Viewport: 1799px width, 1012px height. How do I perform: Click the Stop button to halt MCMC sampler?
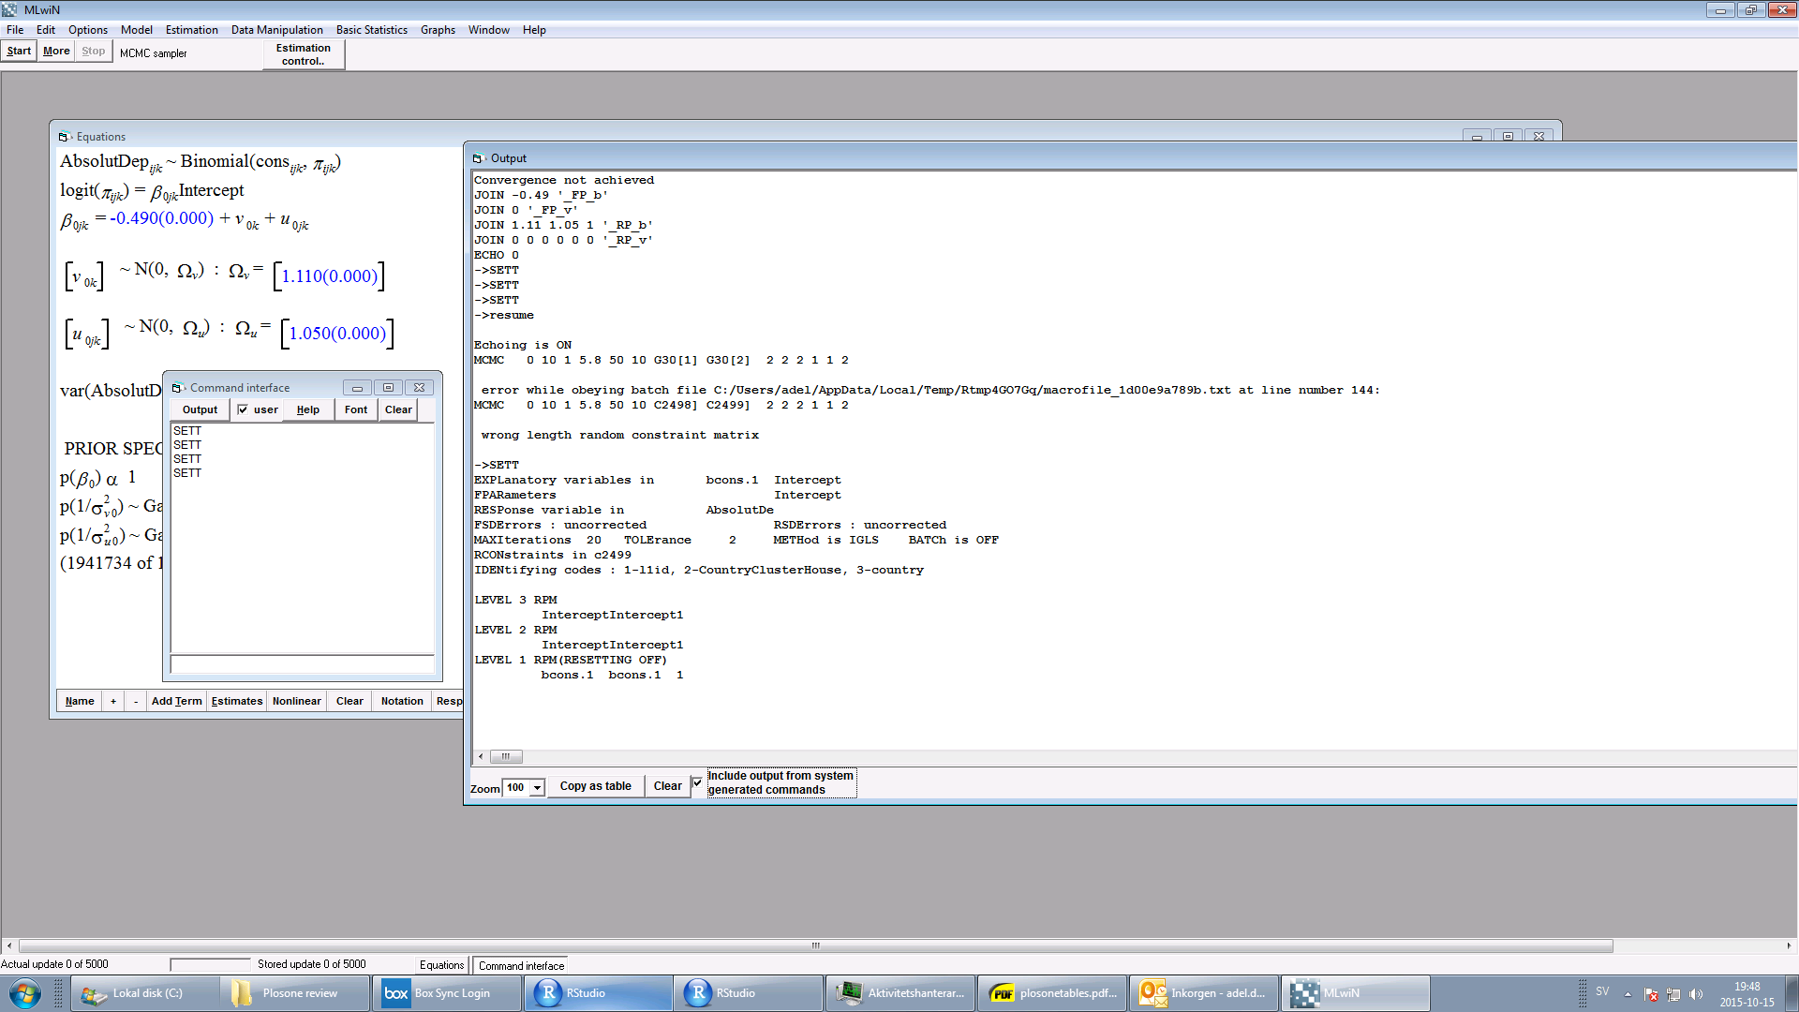point(93,52)
